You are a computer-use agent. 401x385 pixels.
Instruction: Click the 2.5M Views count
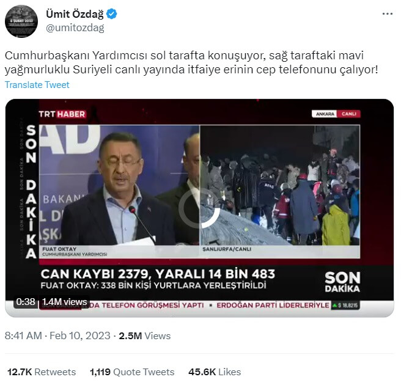(144, 335)
